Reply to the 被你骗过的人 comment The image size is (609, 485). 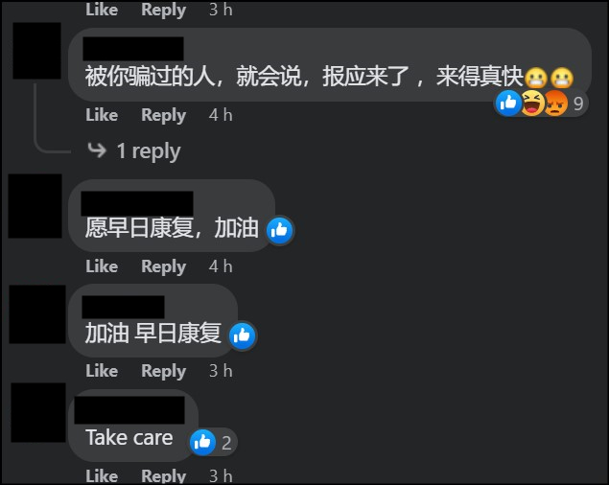[x=163, y=115]
